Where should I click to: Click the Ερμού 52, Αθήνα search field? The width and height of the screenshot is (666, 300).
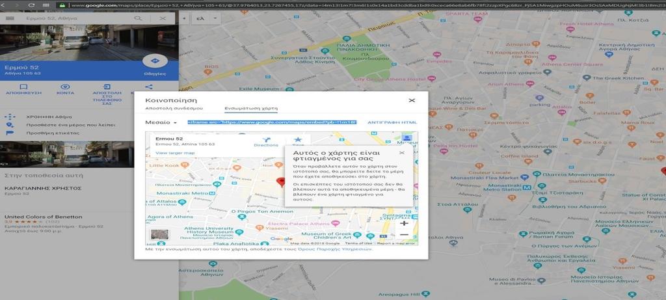pyautogui.click(x=77, y=19)
